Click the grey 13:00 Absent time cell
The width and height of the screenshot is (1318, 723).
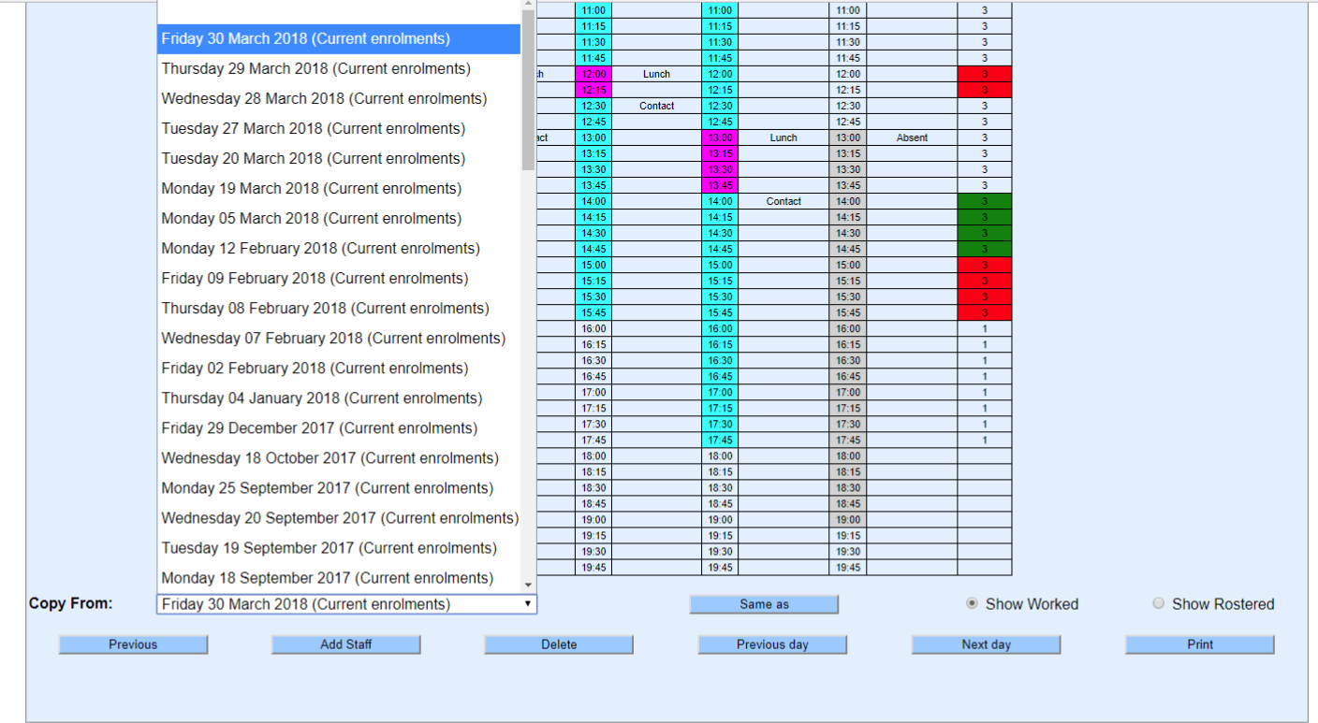coord(848,137)
